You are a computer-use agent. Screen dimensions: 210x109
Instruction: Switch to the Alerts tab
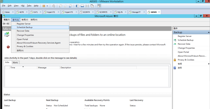point(15,63)
